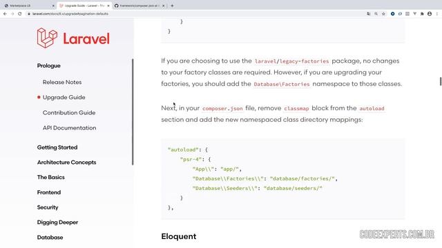Image resolution: width=442 pixels, height=248 pixels.
Task: Click the "psr-4" line in code block
Action: click(x=195, y=159)
